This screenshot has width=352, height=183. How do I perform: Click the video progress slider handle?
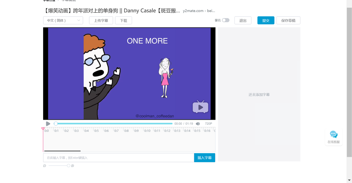coord(56,123)
